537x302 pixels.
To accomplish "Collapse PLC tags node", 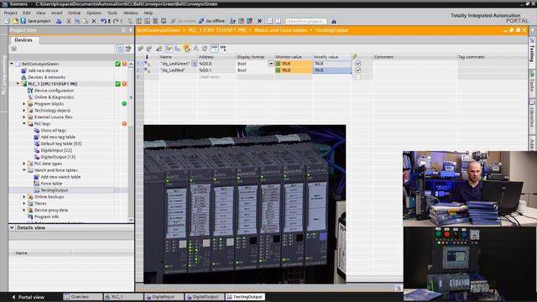I will [24, 123].
